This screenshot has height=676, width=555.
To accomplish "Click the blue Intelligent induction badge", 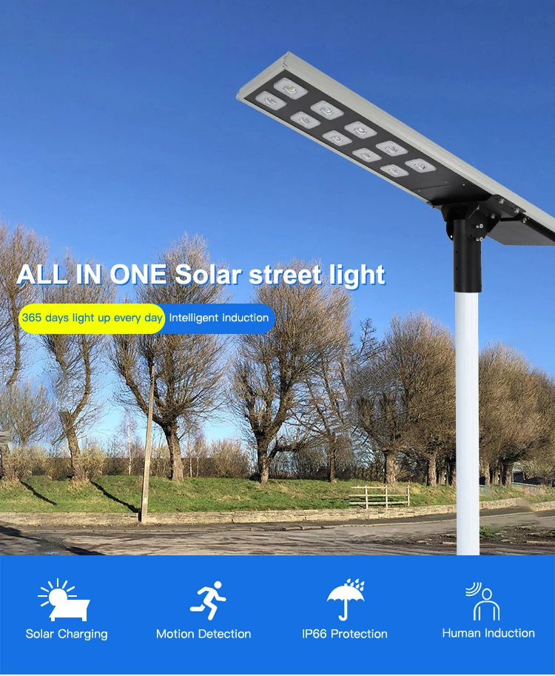I will click(x=219, y=318).
